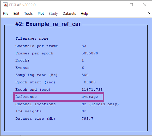
Task: Click the channels value '32'
Action: (84, 46)
